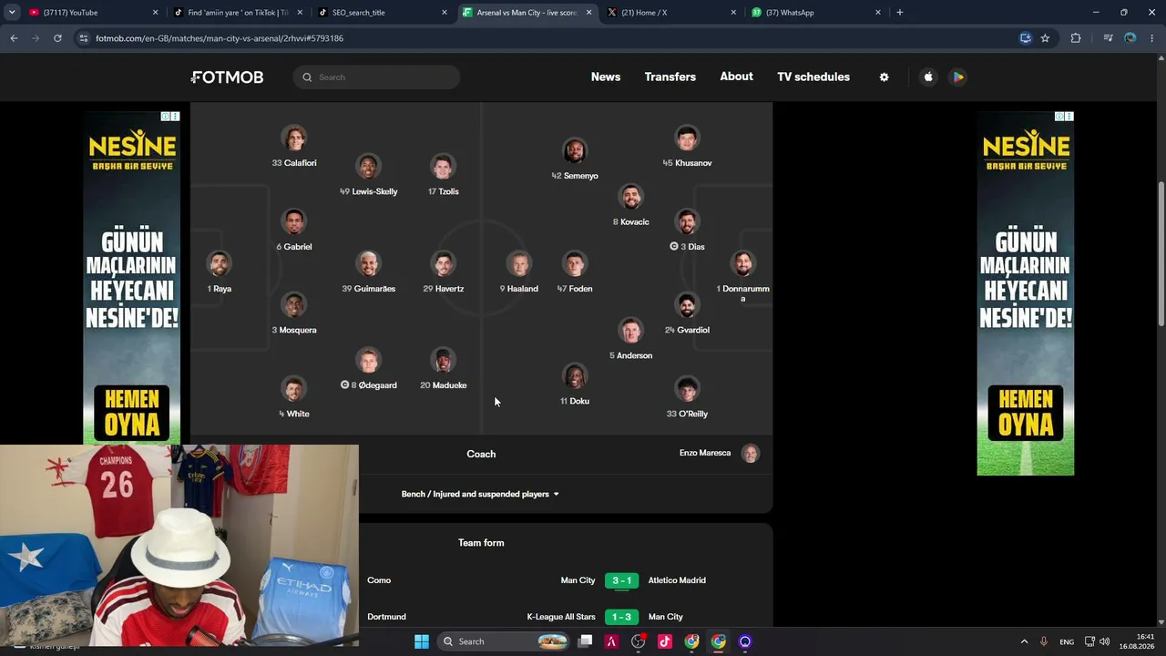Open the Chrome tab search dropdown
Screen dimensions: 1166x656
[12, 12]
